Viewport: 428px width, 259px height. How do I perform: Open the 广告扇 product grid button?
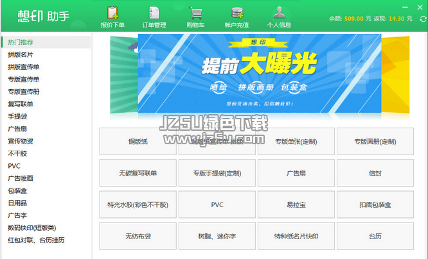pyautogui.click(x=296, y=173)
